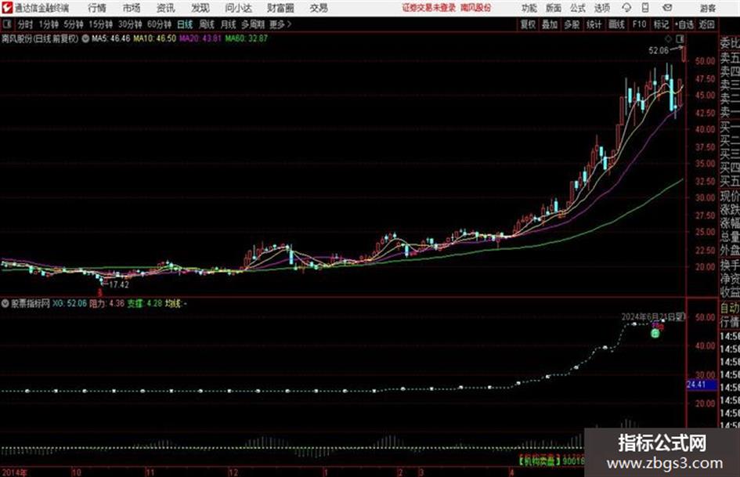The width and height of the screenshot is (740, 477).
Task: Click the diamond icon above chart corner
Action: pos(668,38)
